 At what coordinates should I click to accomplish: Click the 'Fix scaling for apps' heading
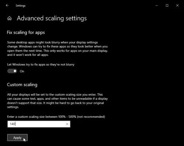[x=26, y=33]
